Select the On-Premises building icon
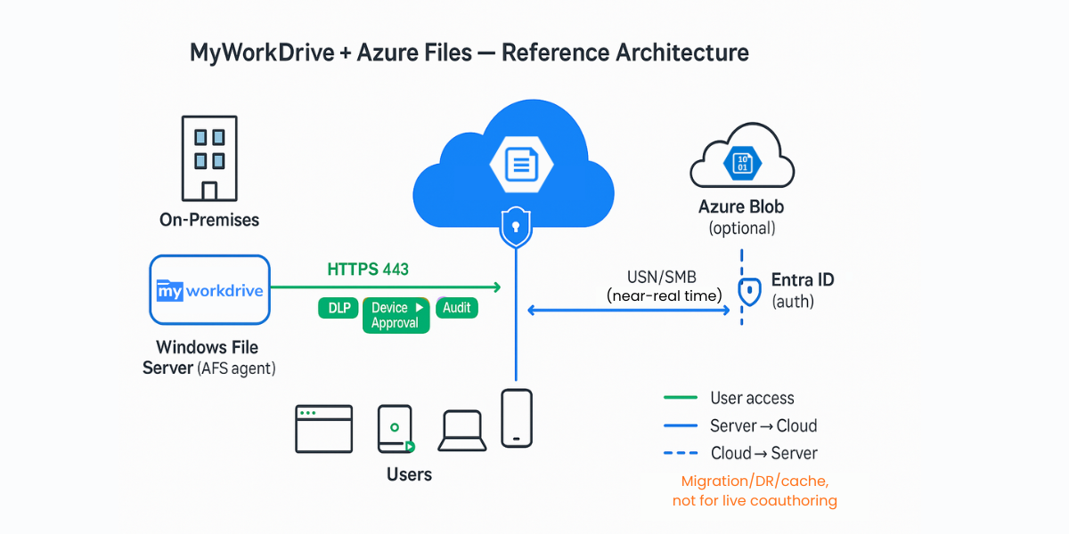 point(209,158)
